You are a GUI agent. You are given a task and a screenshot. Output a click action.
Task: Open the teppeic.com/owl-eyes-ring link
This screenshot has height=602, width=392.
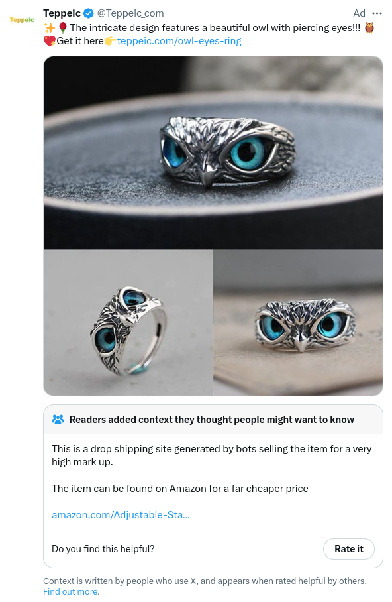179,41
